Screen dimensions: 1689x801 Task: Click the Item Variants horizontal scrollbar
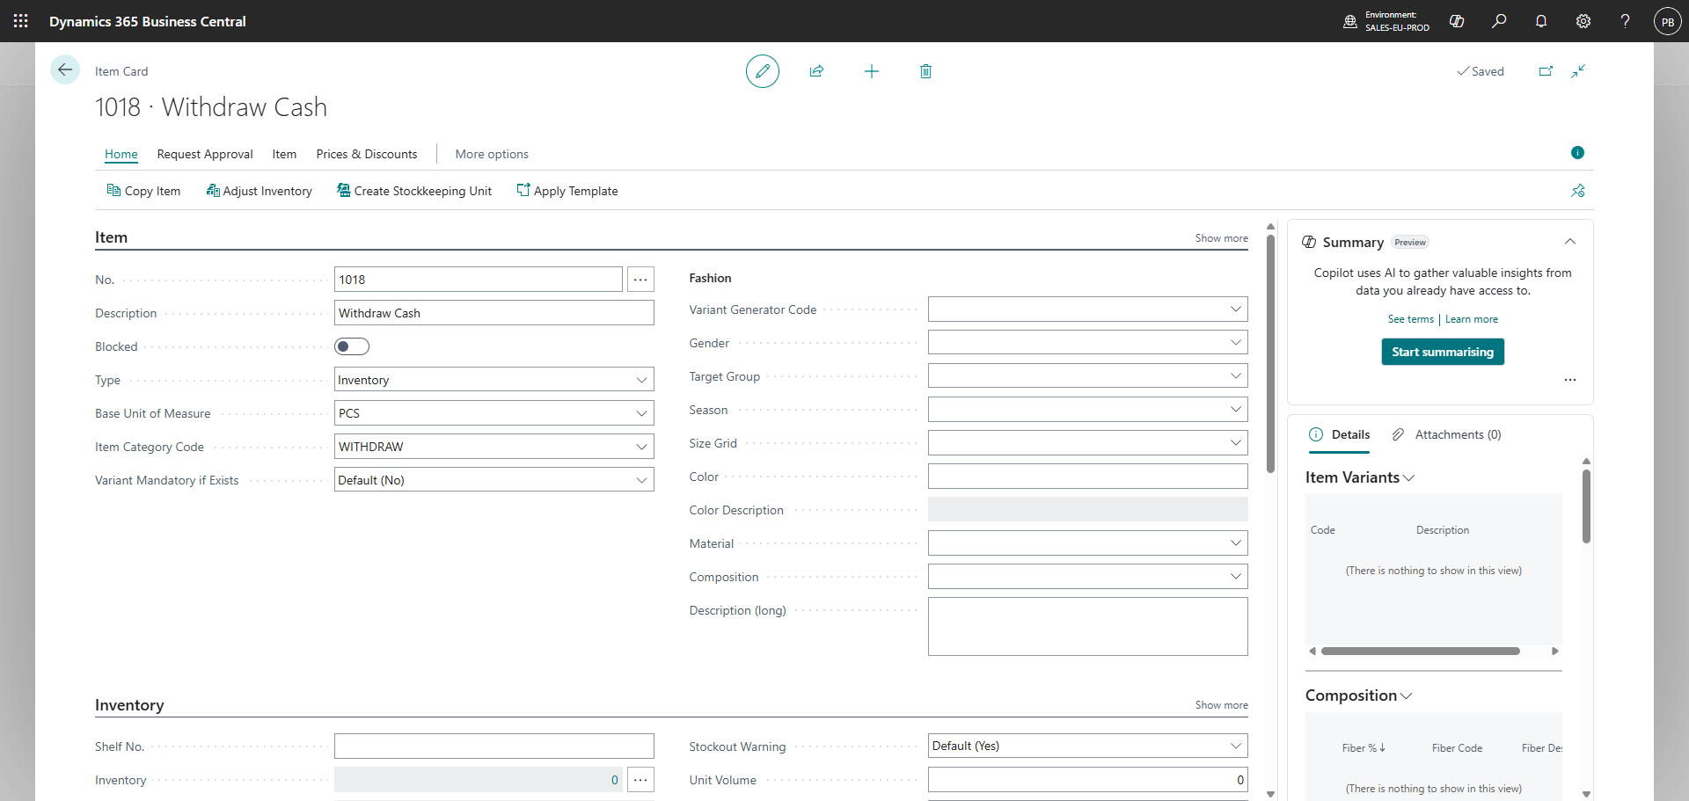pyautogui.click(x=1421, y=652)
